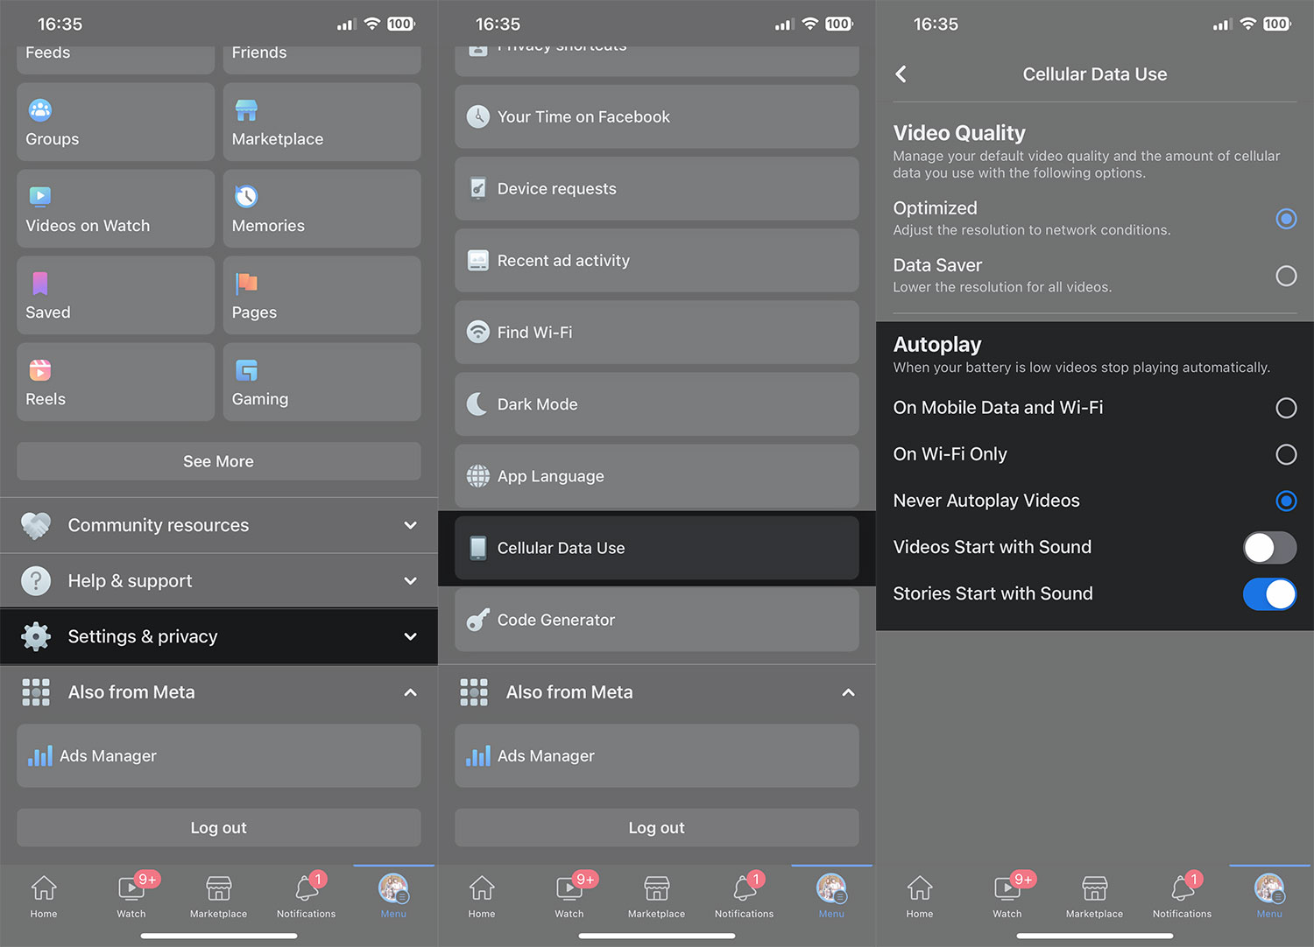Collapse the Settings & privacy section

click(x=218, y=636)
